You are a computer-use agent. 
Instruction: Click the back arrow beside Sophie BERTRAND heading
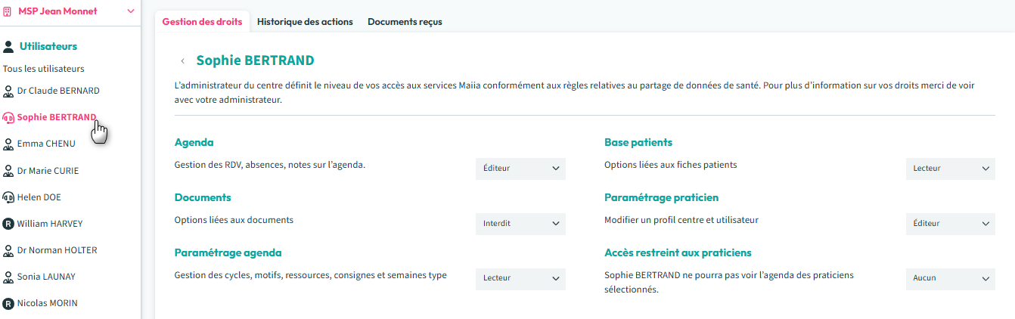182,61
